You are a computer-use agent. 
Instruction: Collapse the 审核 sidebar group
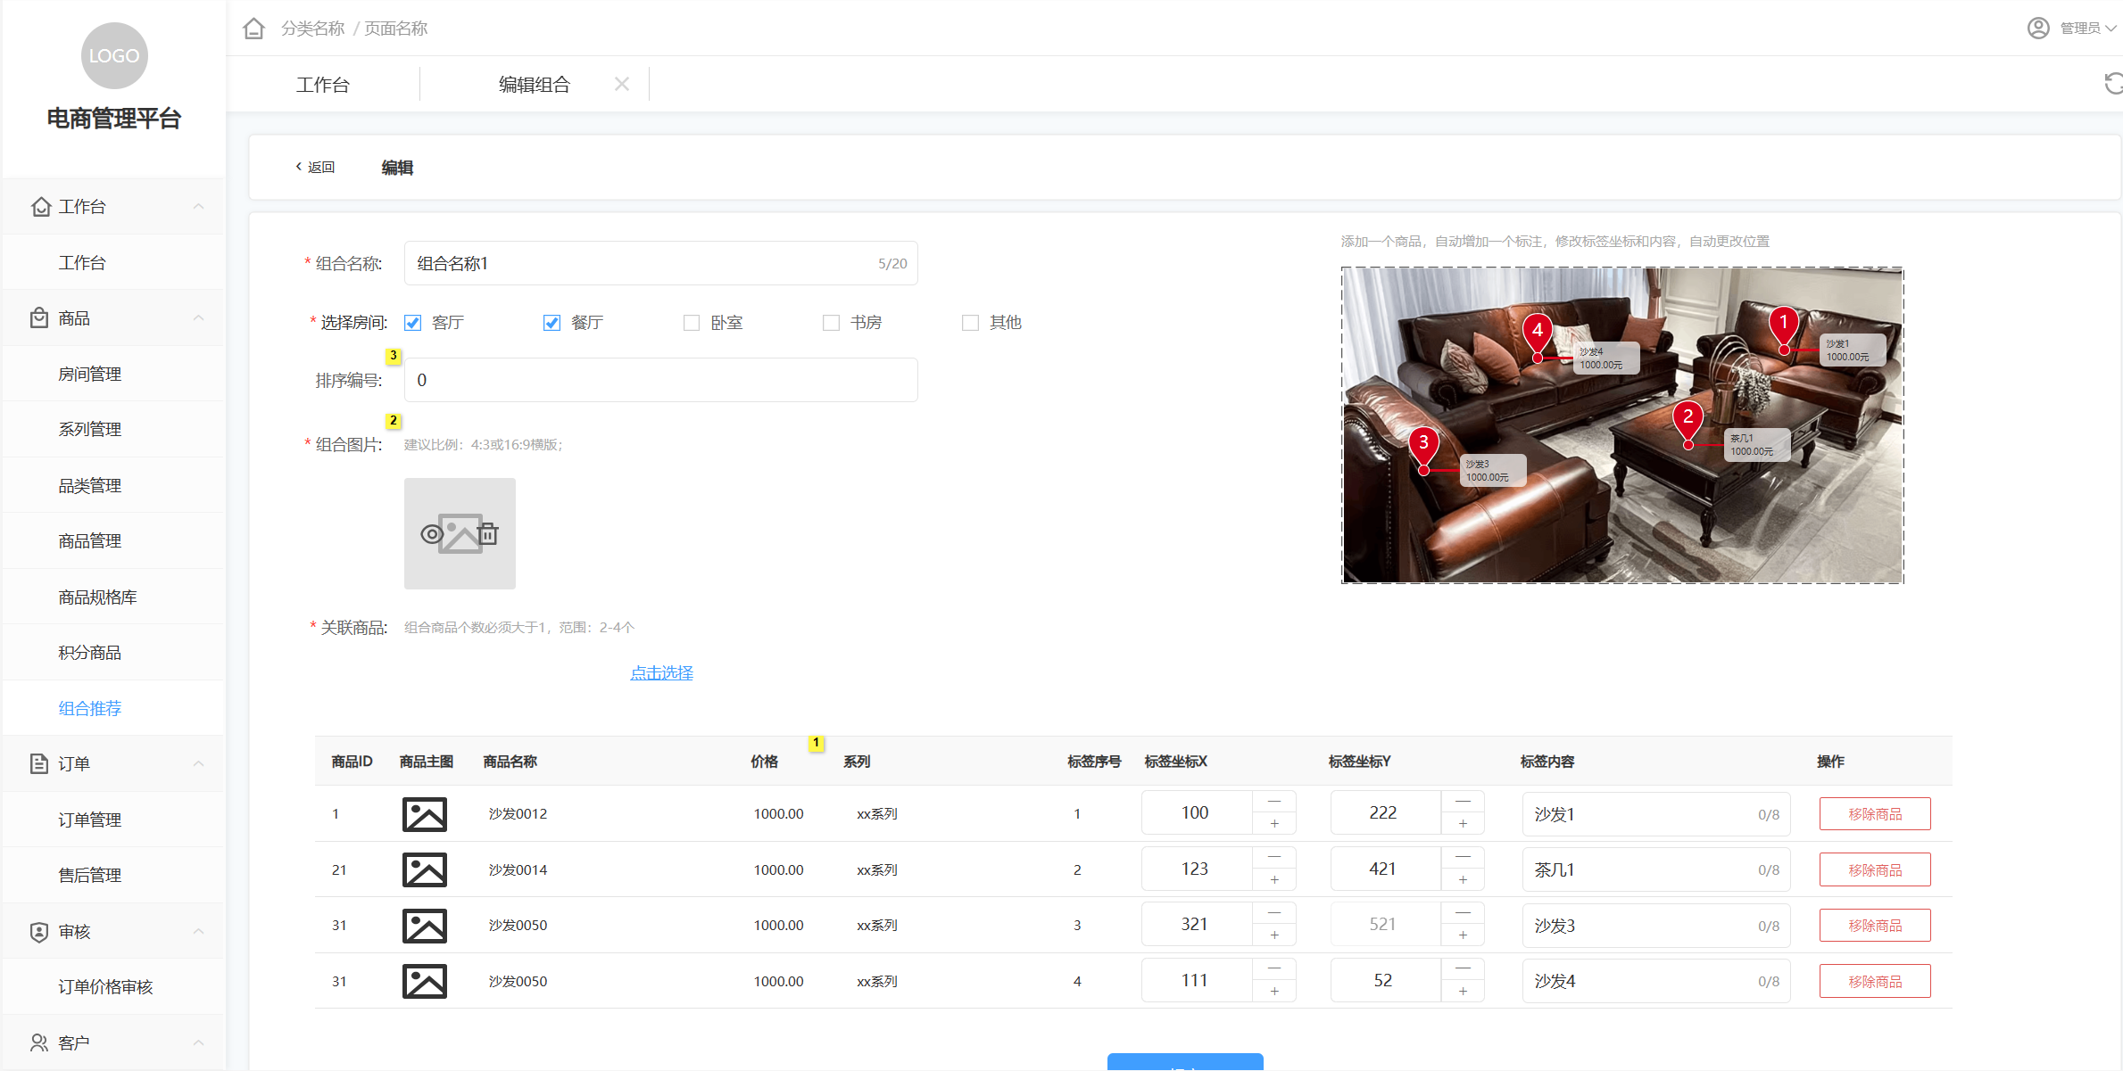[199, 932]
